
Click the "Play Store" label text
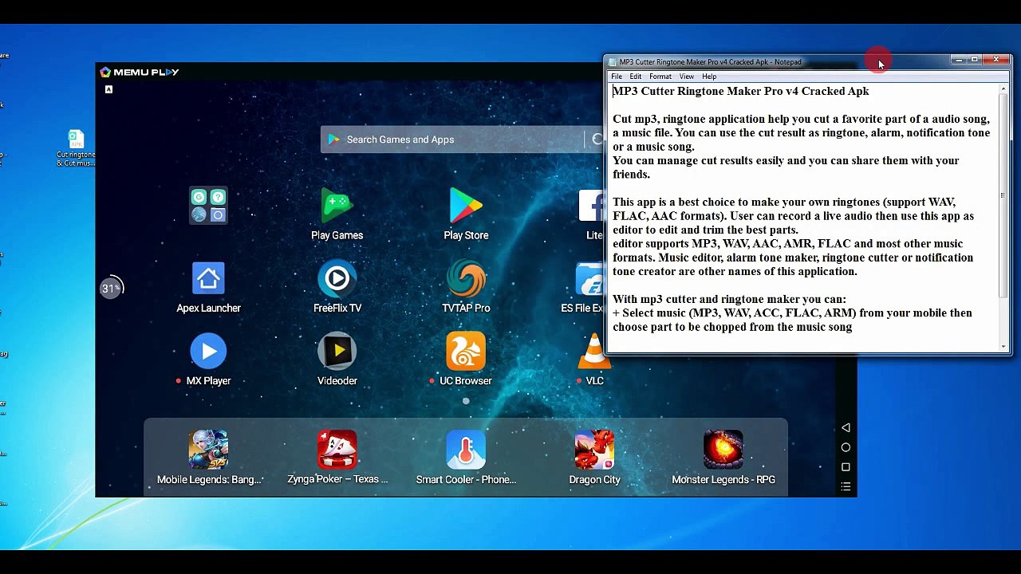pyautogui.click(x=466, y=235)
